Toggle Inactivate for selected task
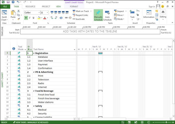 tap(79, 19)
